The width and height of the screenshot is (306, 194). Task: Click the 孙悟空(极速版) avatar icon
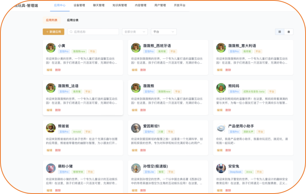tap(136, 168)
